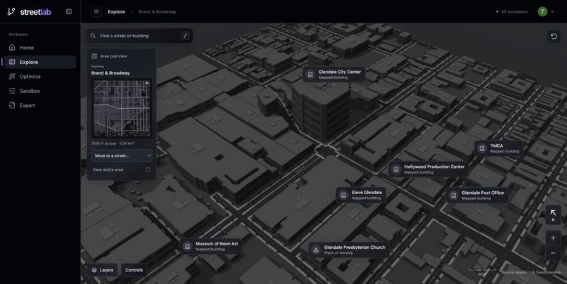The height and width of the screenshot is (284, 567).
Task: Click the user avatar T
Action: coord(542,11)
